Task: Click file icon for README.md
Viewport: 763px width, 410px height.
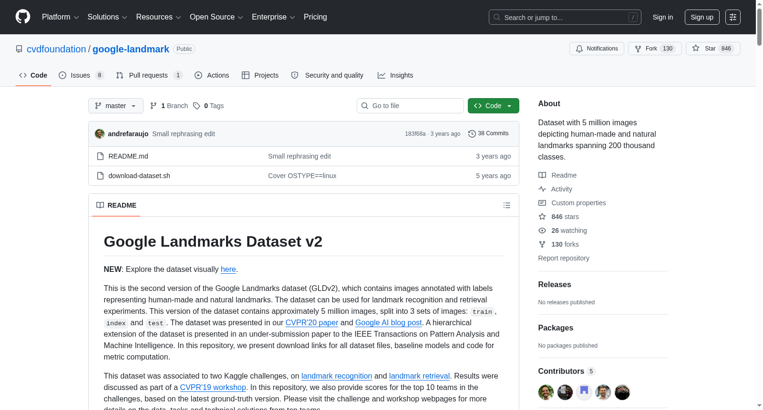Action: tap(100, 156)
